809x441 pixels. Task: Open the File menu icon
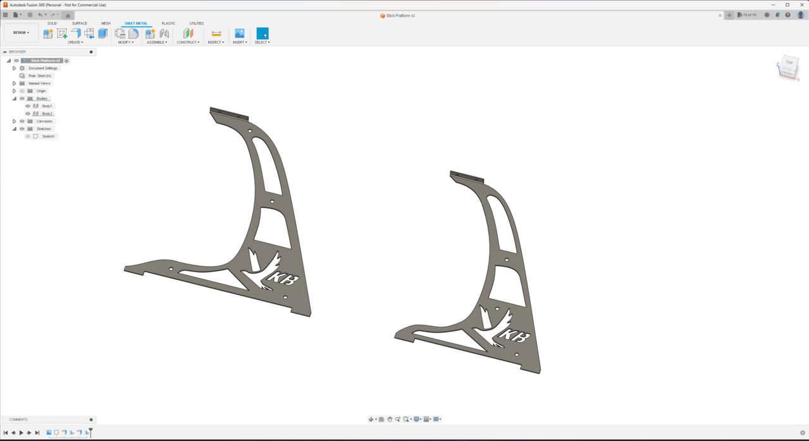point(16,15)
